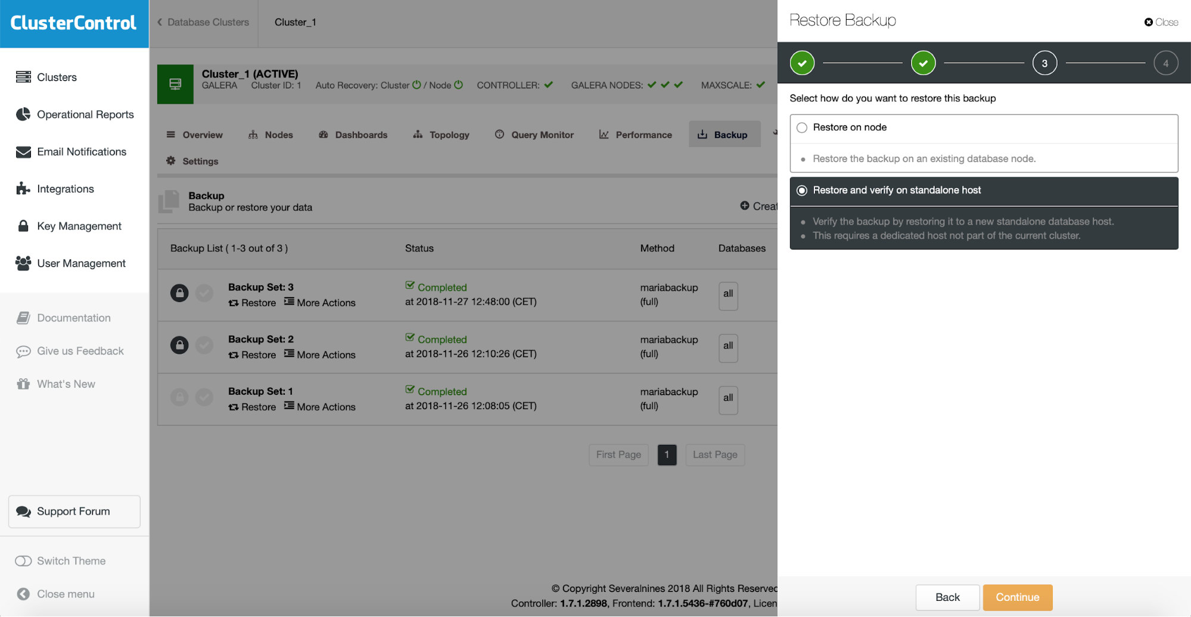Click the completed wizard step two circle
Image resolution: width=1191 pixels, height=617 pixels.
coord(923,63)
